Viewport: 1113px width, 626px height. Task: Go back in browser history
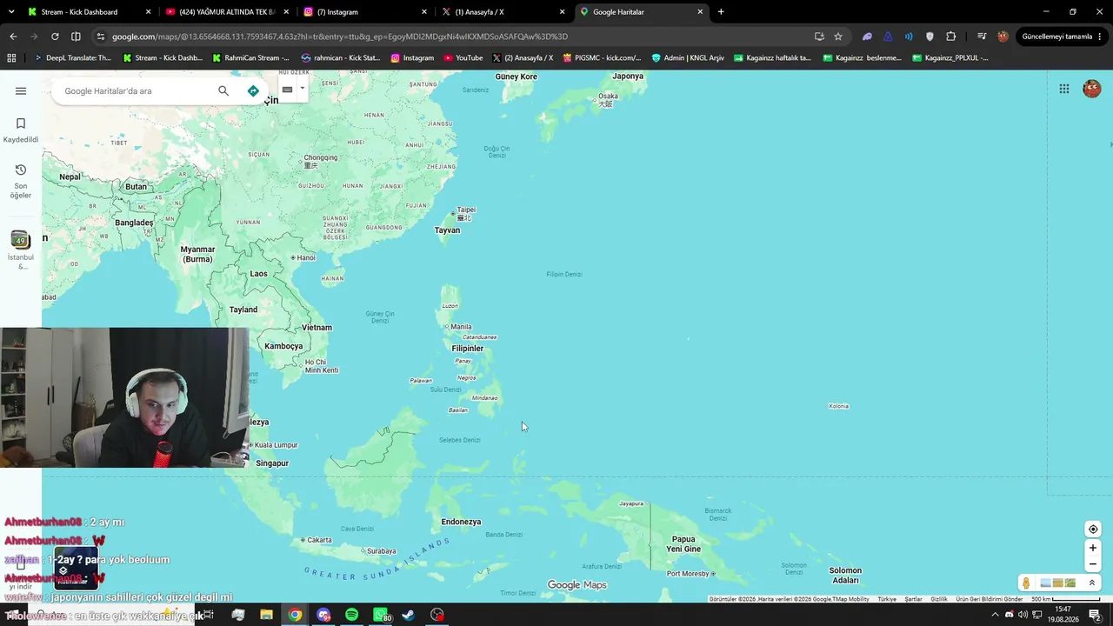coord(13,37)
